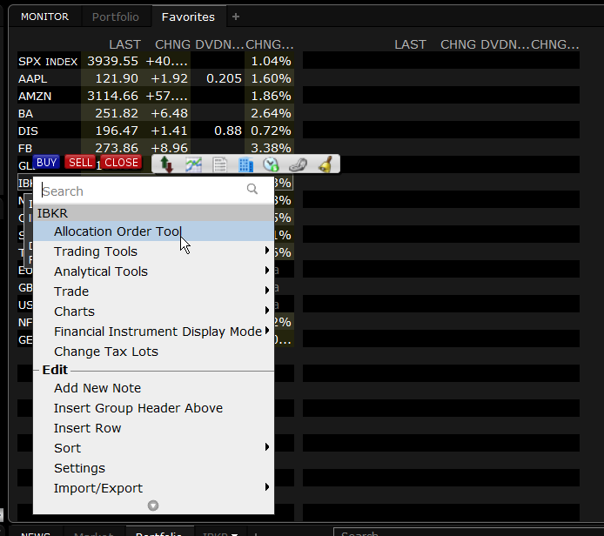Select Insert Row from context menu
The height and width of the screenshot is (536, 604).
153,428
